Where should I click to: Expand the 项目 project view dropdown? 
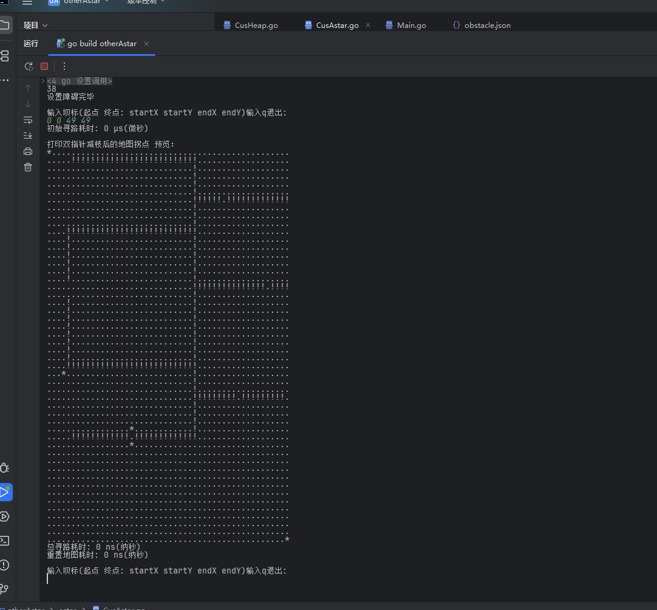coord(36,26)
